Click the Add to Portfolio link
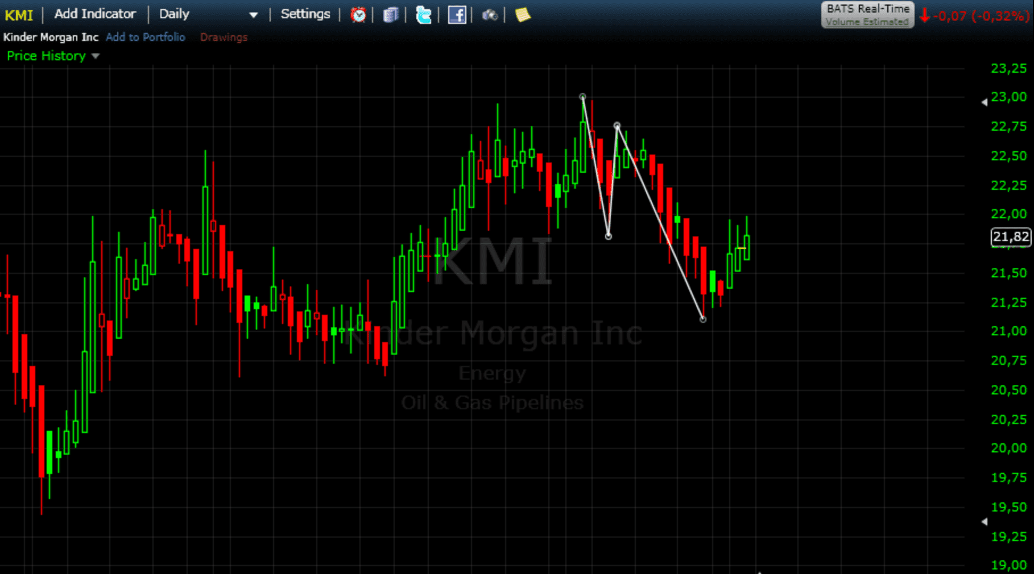The height and width of the screenshot is (574, 1034). click(x=146, y=37)
